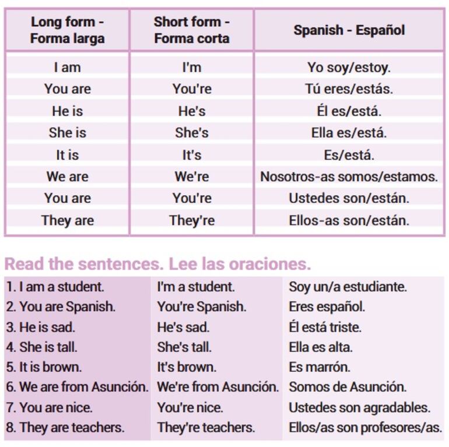
Task: Click the "Long form - Forma larga" column header
Action: coord(67,30)
